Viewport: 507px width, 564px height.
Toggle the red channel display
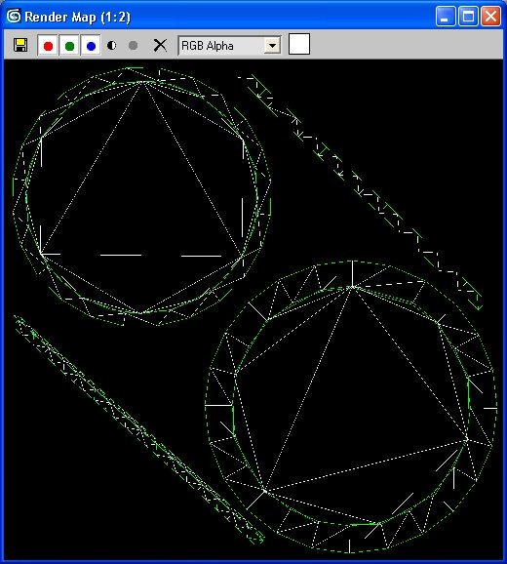[x=48, y=46]
